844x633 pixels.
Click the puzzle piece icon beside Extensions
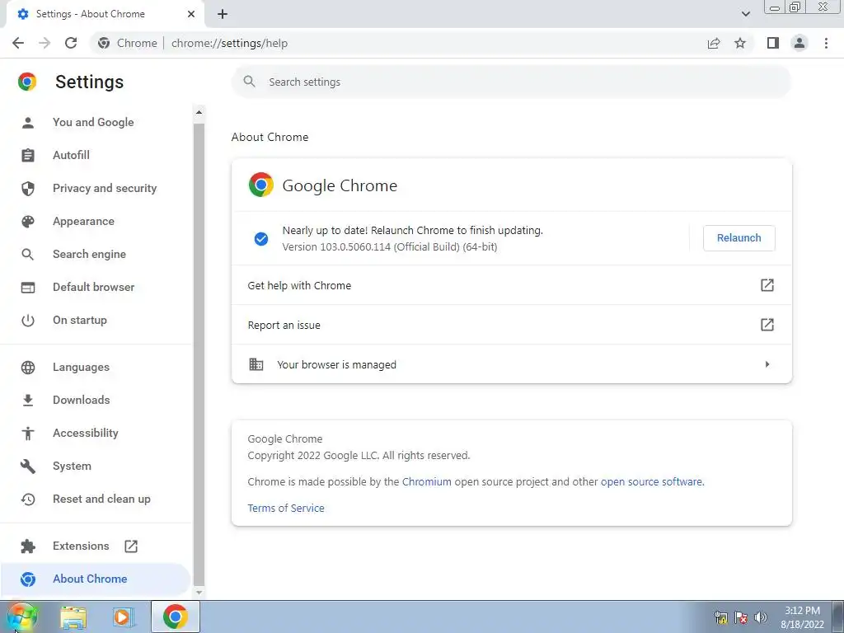[x=28, y=546]
